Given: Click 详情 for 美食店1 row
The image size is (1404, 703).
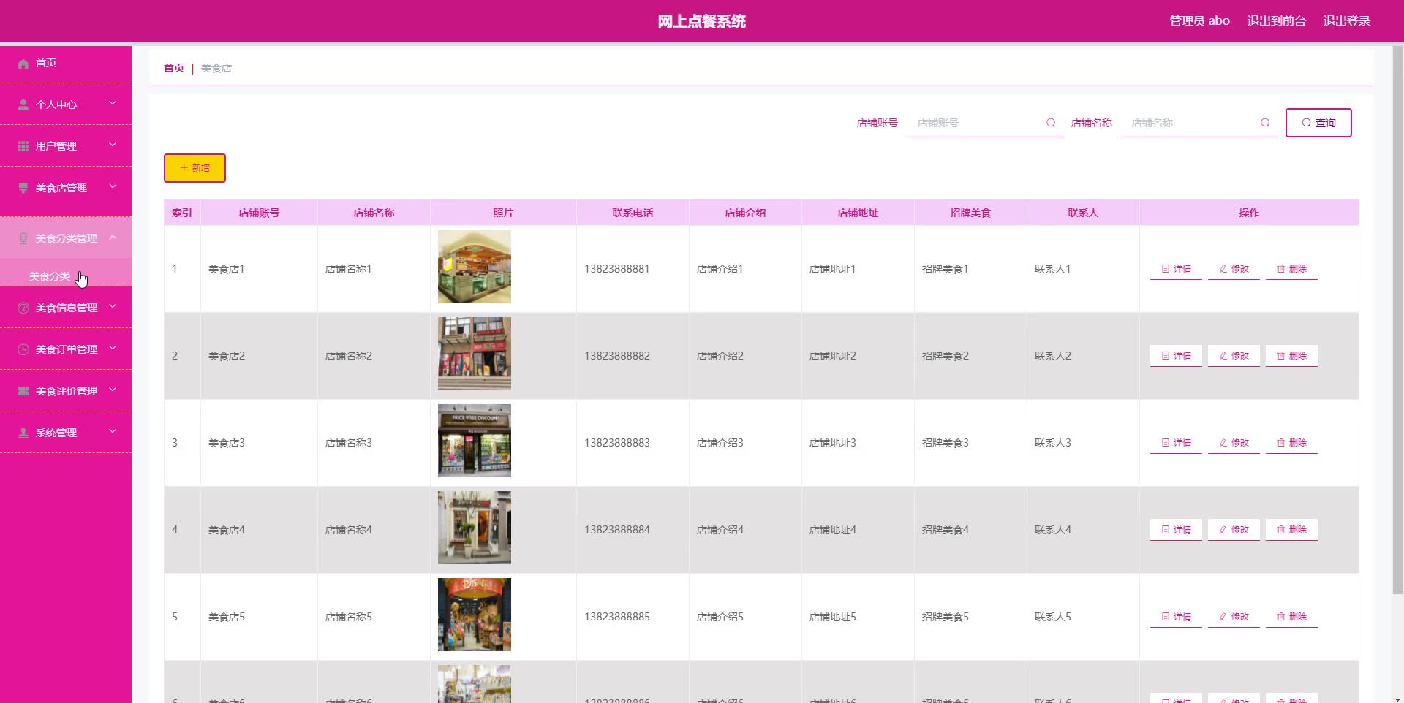Looking at the screenshot, I should point(1176,269).
